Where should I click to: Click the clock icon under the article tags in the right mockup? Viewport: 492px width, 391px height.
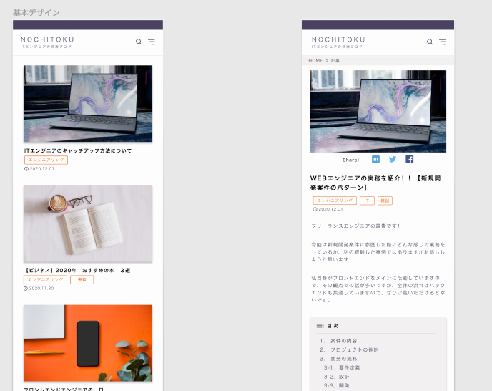(x=315, y=209)
